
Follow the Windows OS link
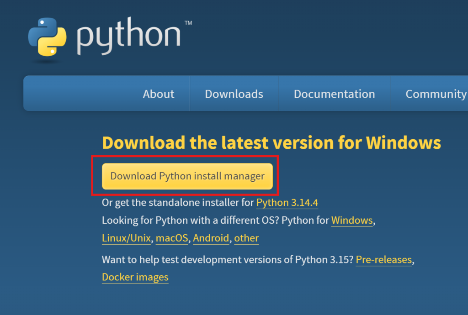[352, 220]
